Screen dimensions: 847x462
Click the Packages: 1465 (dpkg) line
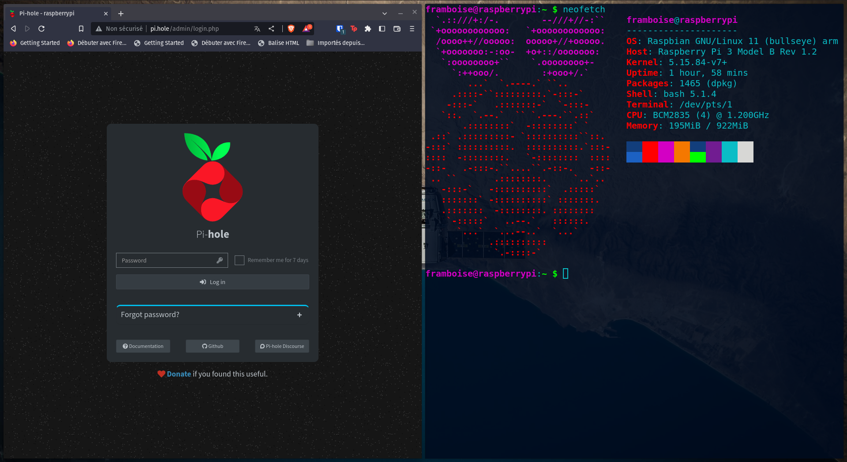click(682, 83)
